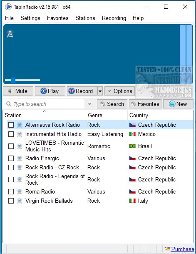Click station icon beside Rock Radio - Legends of Rock

(x=20, y=179)
